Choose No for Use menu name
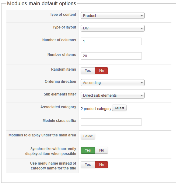 tap(101, 165)
